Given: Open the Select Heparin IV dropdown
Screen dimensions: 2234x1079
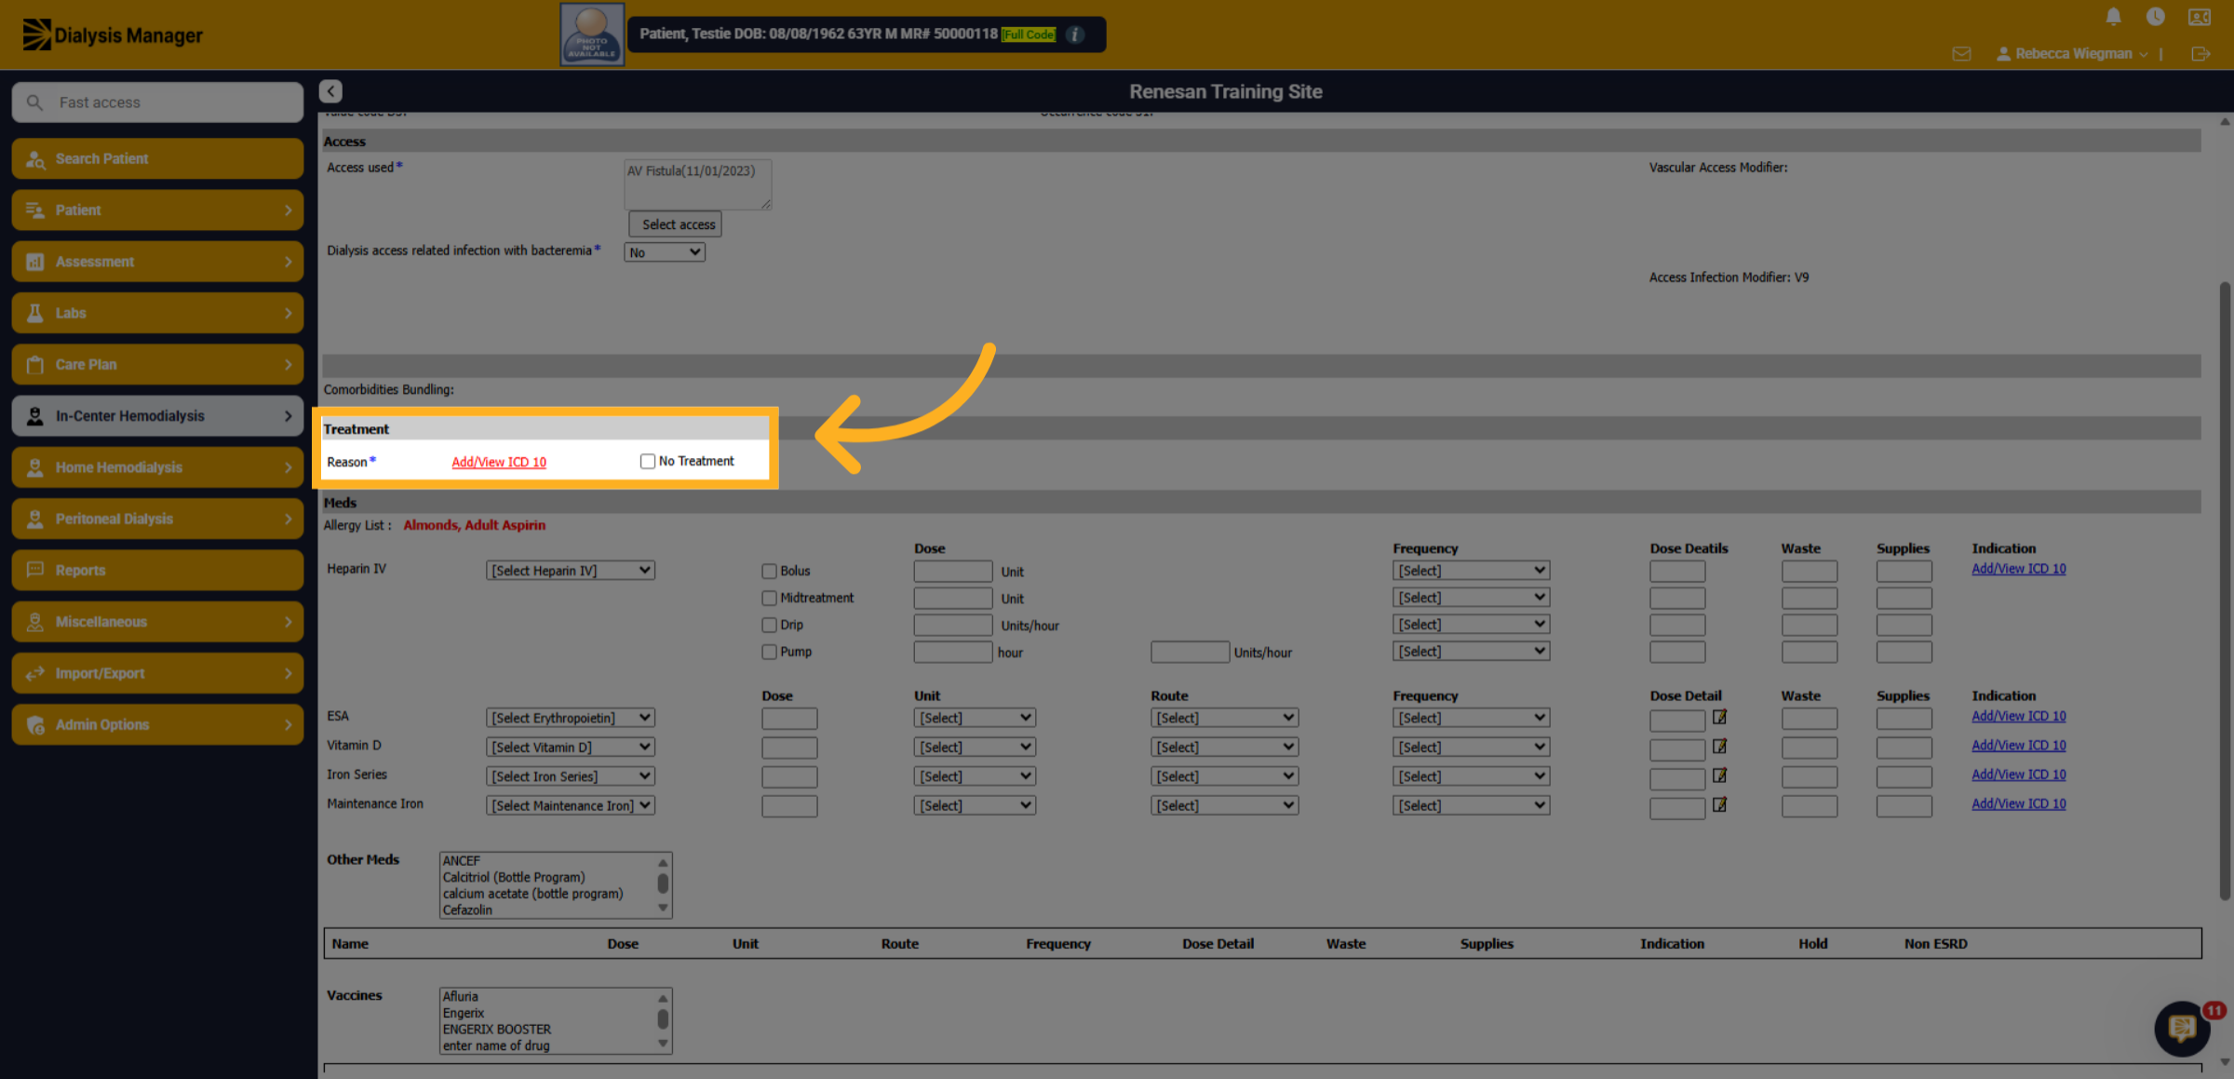Looking at the screenshot, I should (x=570, y=571).
